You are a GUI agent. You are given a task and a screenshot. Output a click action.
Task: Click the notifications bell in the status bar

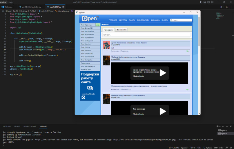(231, 148)
